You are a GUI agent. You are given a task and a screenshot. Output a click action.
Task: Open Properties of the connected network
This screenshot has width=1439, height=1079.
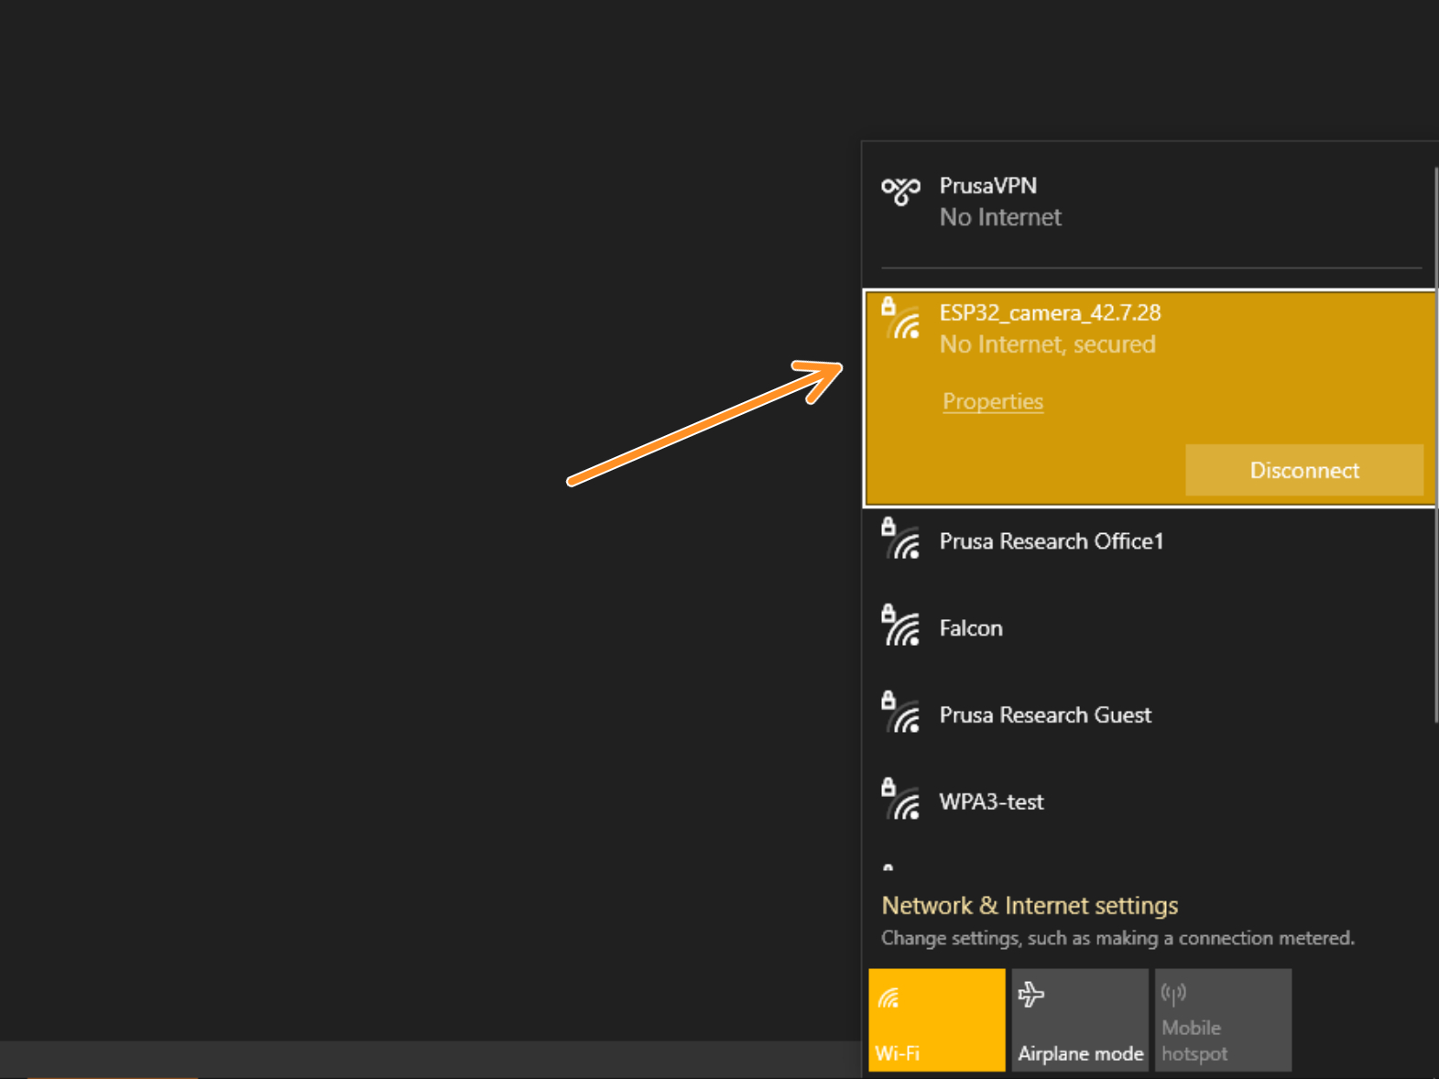pos(993,401)
